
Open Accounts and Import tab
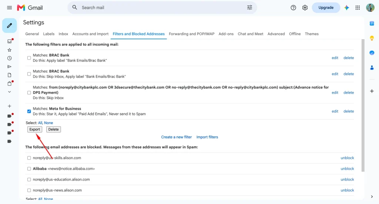(x=90, y=34)
